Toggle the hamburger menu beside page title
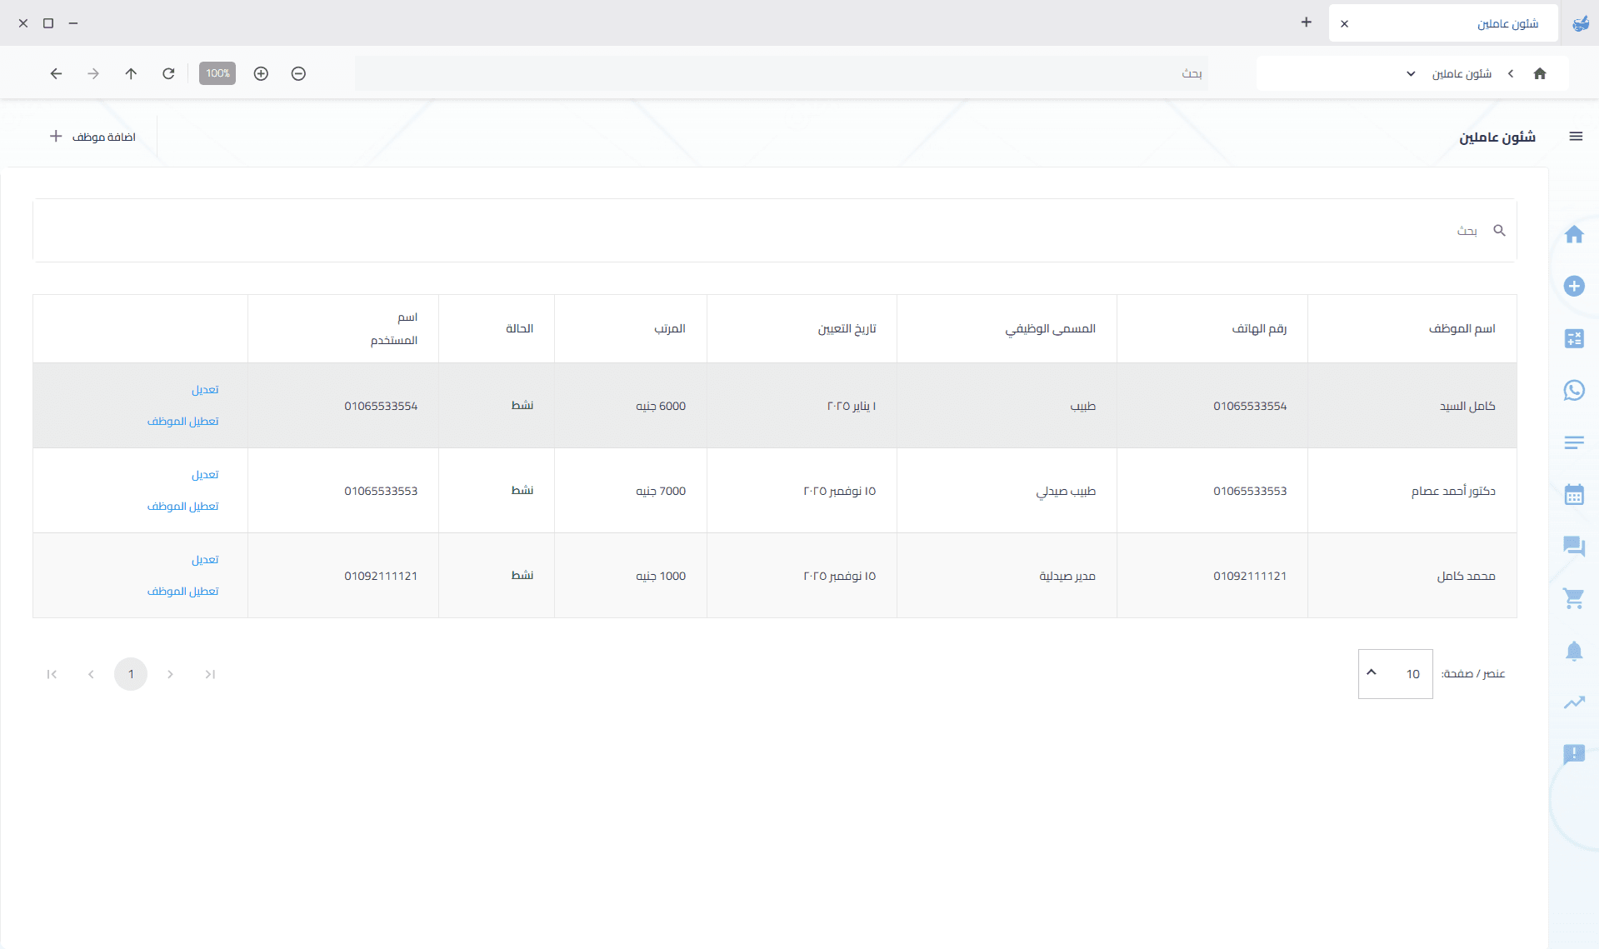Screen dimensions: 1599x949 point(1575,137)
